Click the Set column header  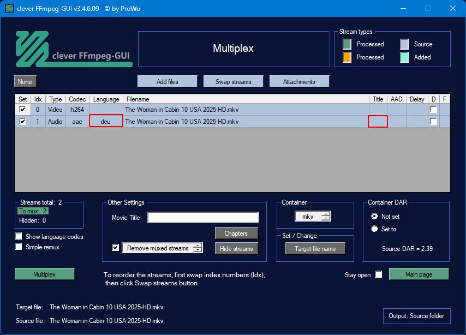(22, 99)
